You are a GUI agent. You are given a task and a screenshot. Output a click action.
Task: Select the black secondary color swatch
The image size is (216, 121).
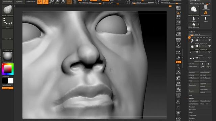point(5,81)
